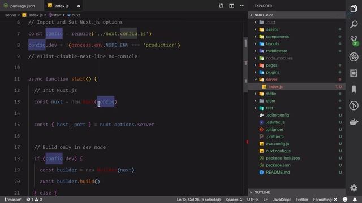Collapse the NUXT-APP explorer section
Image resolution: width=362 pixels, height=203 pixels.
pyautogui.click(x=296, y=15)
